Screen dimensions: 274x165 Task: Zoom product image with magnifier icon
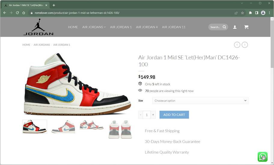point(28,111)
